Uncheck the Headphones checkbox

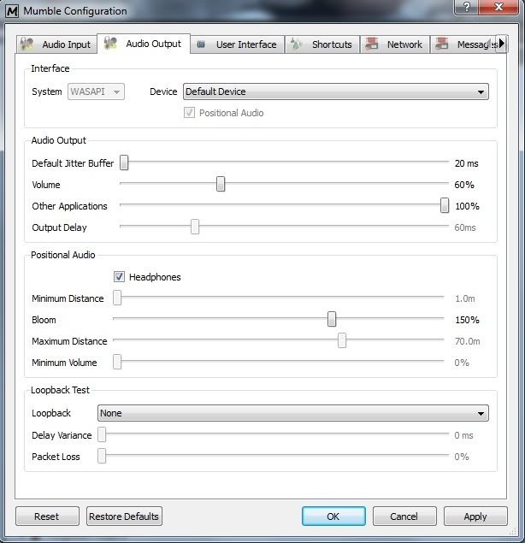tap(120, 277)
